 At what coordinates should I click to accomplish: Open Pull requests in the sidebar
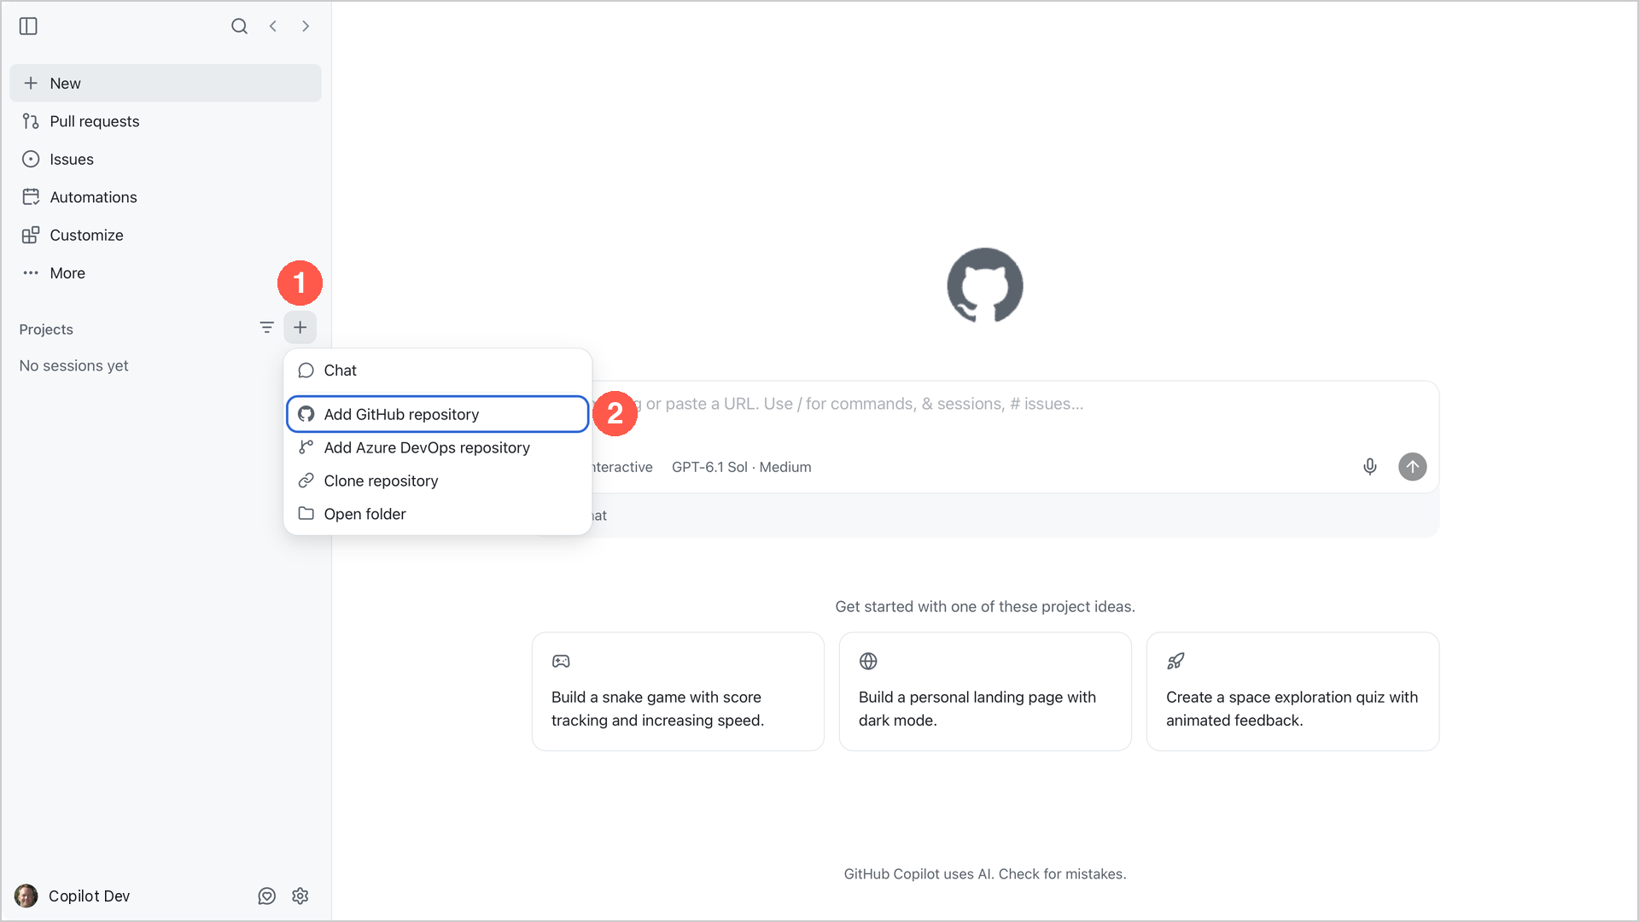(x=166, y=121)
